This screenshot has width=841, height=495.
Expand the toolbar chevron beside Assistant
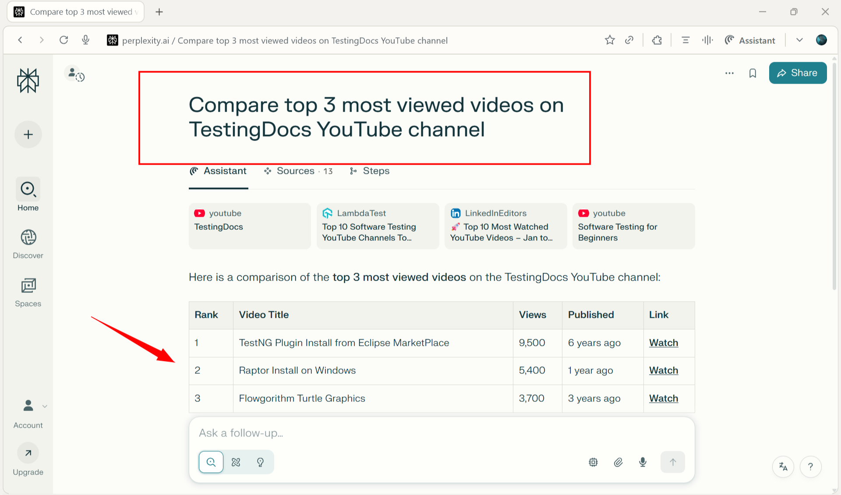799,40
